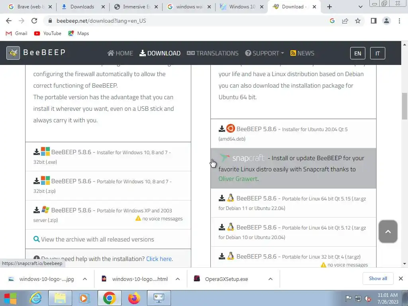Screen dimensions: 408x306
Task: Download BeeBEEP installer for Windows 32bit exe
Action: (108, 157)
